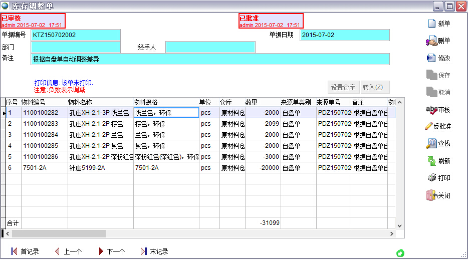Open 查找 (Find) search tool
The height and width of the screenshot is (260, 468).
coord(431,143)
